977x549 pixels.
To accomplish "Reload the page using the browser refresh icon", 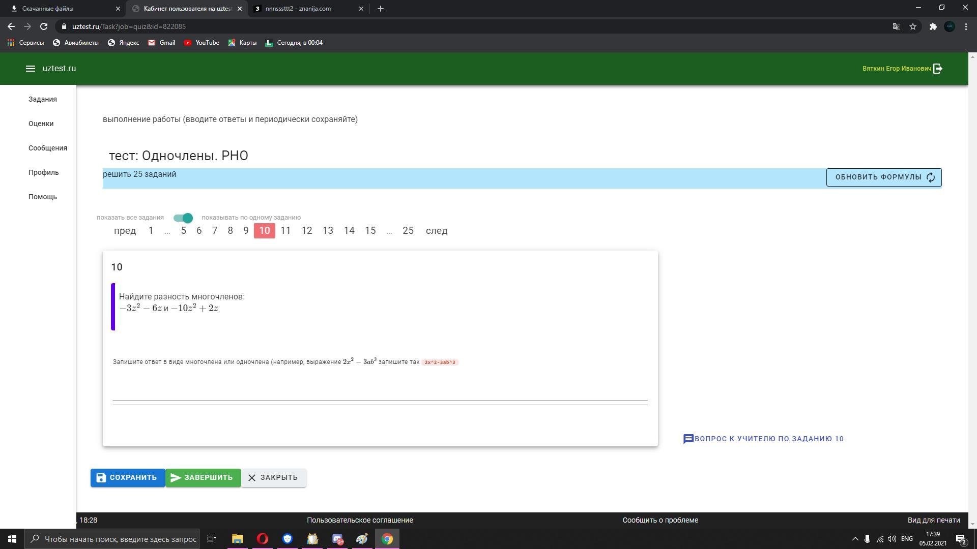I will (44, 26).
